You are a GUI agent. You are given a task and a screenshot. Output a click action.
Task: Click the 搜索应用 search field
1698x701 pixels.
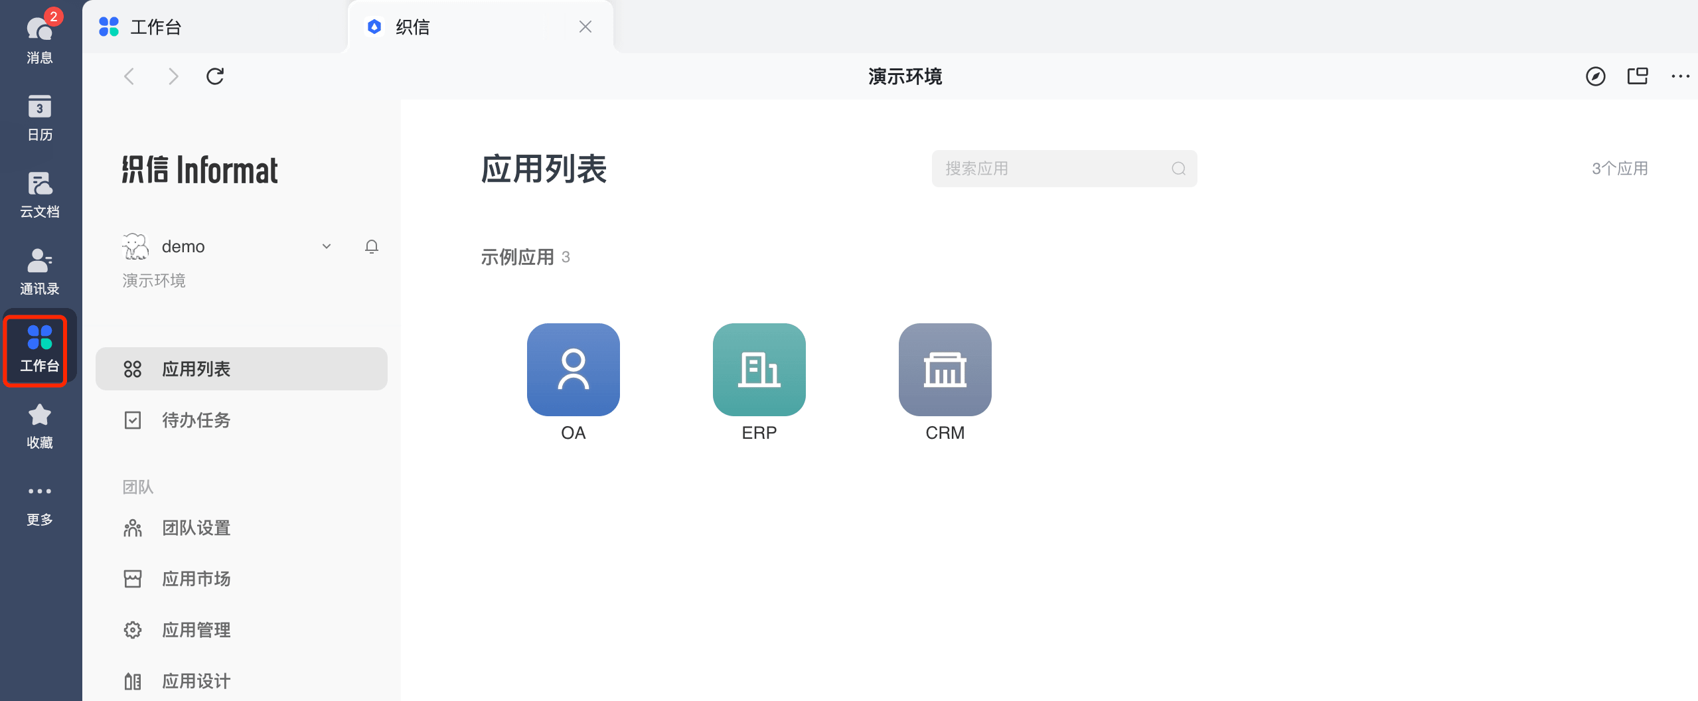1055,169
